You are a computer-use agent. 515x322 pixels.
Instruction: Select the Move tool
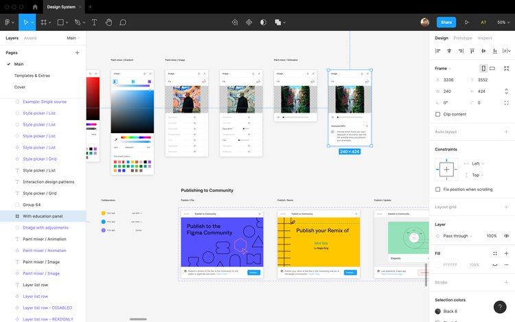(25, 23)
